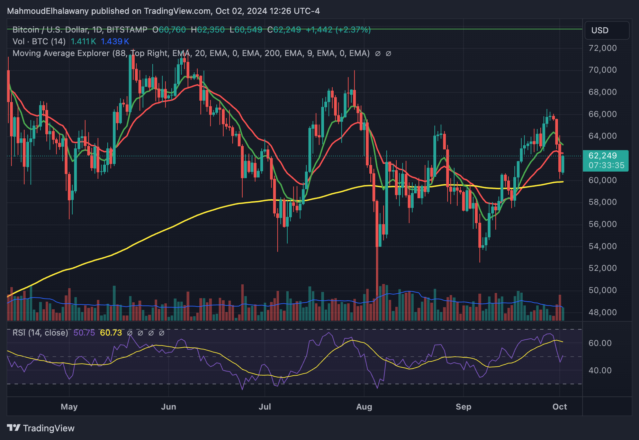Screen dimensions: 639x440
Task: Click the TradingView logo icon
Action: (13, 428)
